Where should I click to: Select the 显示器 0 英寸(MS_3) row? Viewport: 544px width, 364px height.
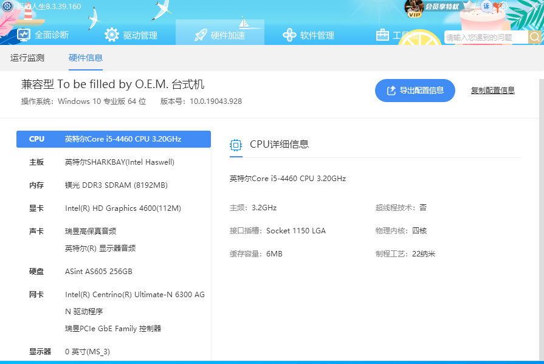(114, 351)
